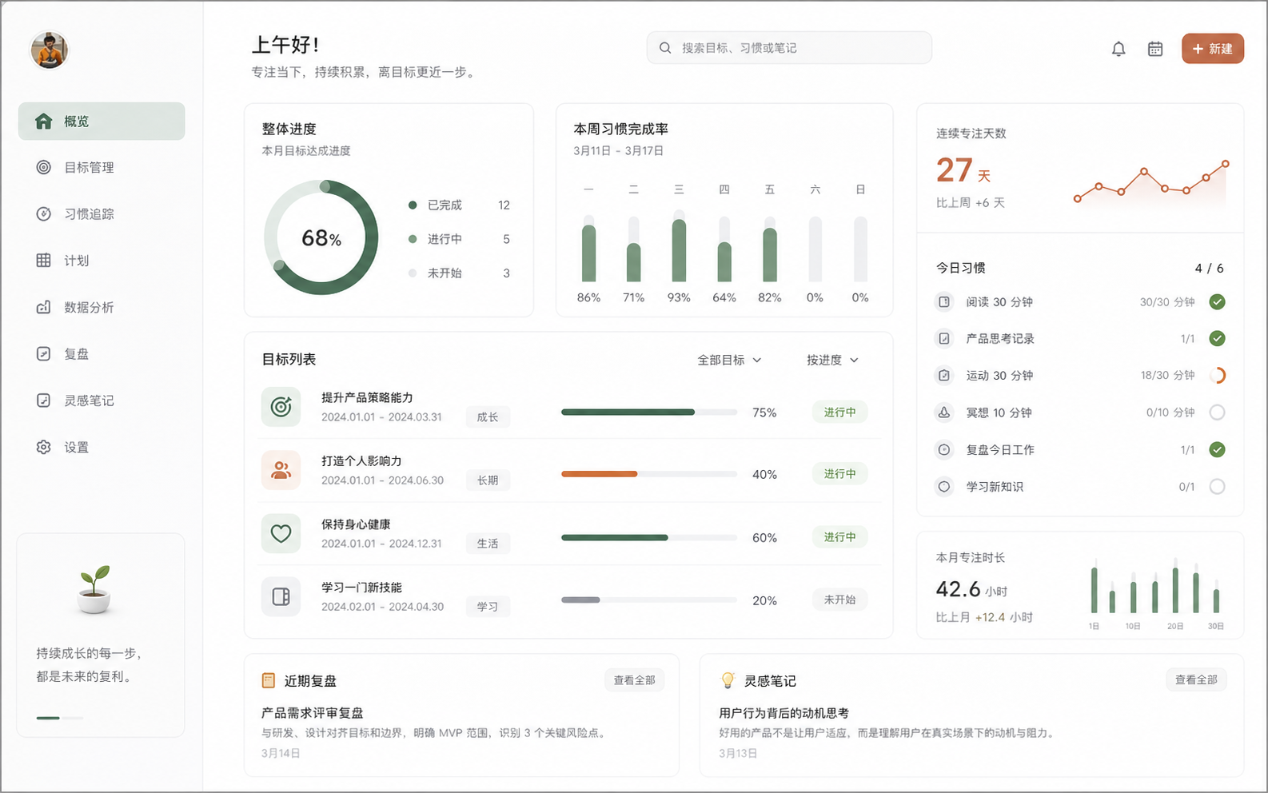Viewport: 1268px width, 793px height.
Task: Open 习惯追踪 in the sidebar
Action: [x=102, y=213]
